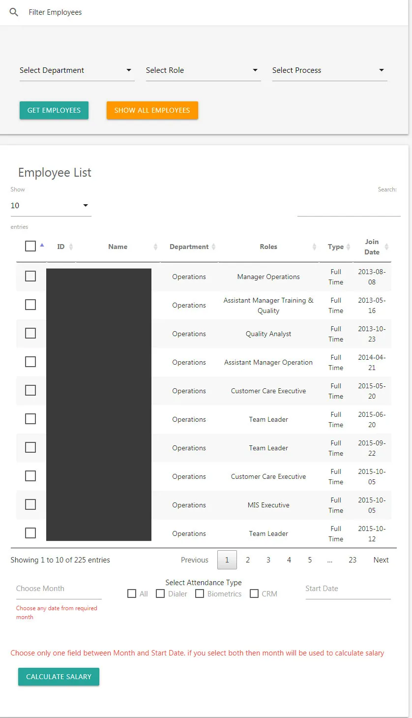Viewport: 412px width, 718px height.
Task: Click the 'Manager Operations' role cell
Action: 268,277
